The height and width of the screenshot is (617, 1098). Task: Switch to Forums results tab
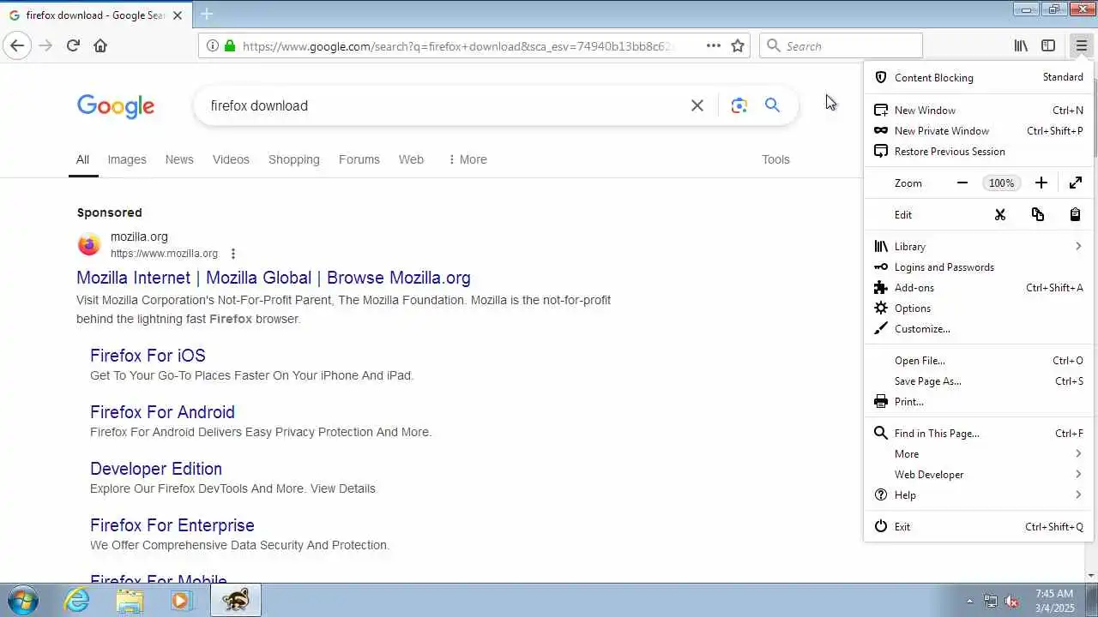(359, 159)
